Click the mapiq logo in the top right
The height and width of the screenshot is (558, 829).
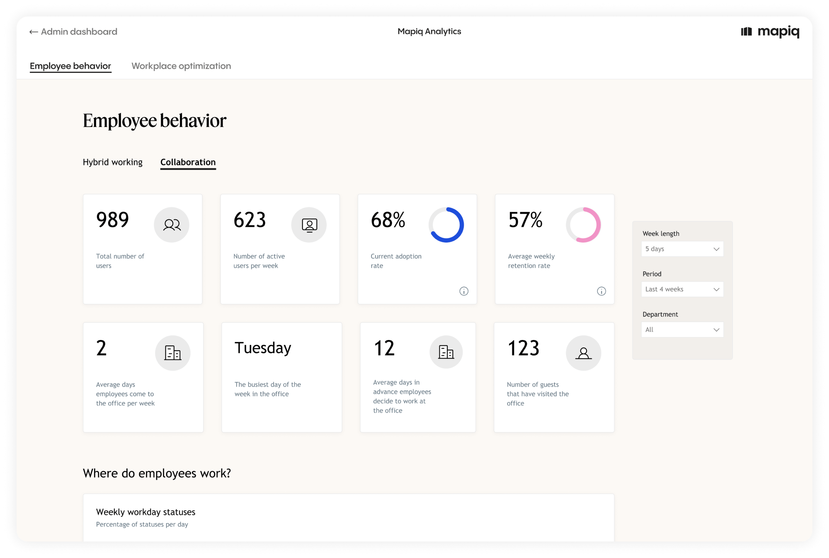(x=770, y=32)
